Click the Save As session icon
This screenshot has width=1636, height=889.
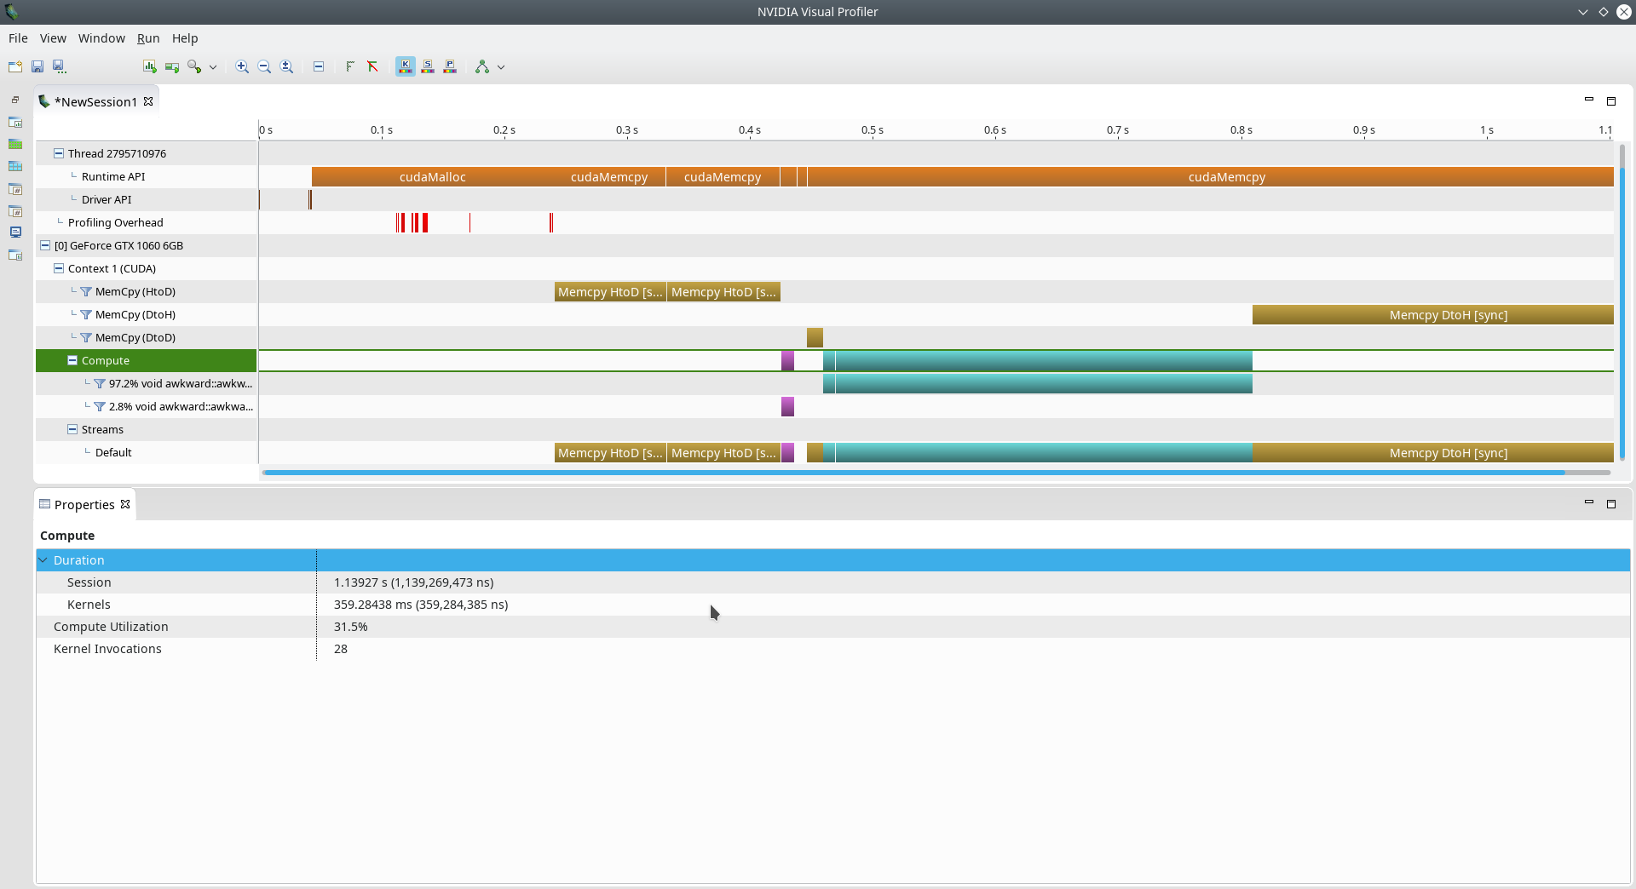[59, 66]
